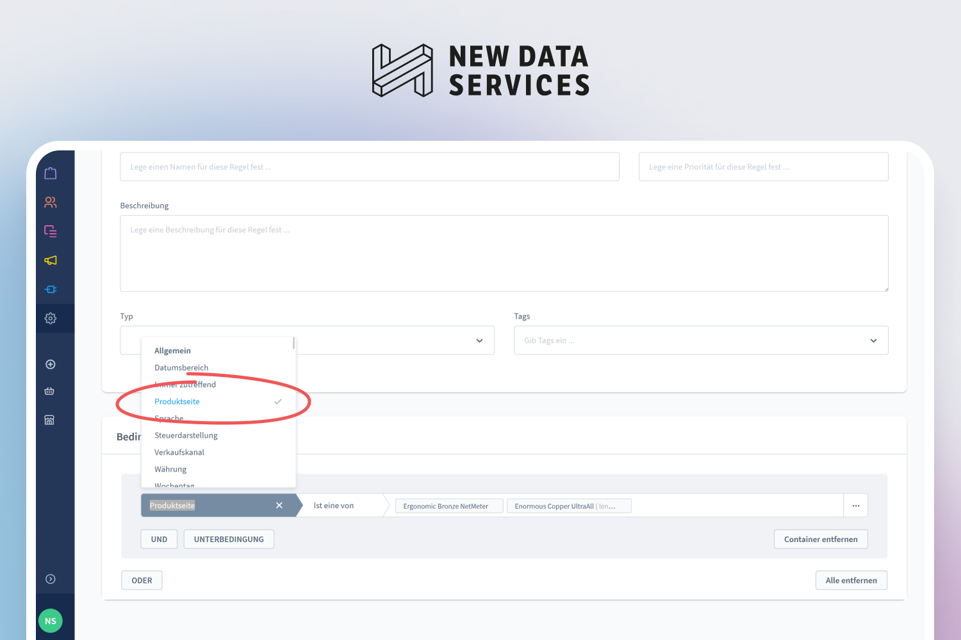The height and width of the screenshot is (640, 961).
Task: Open the NS user avatar menu
Action: point(51,621)
